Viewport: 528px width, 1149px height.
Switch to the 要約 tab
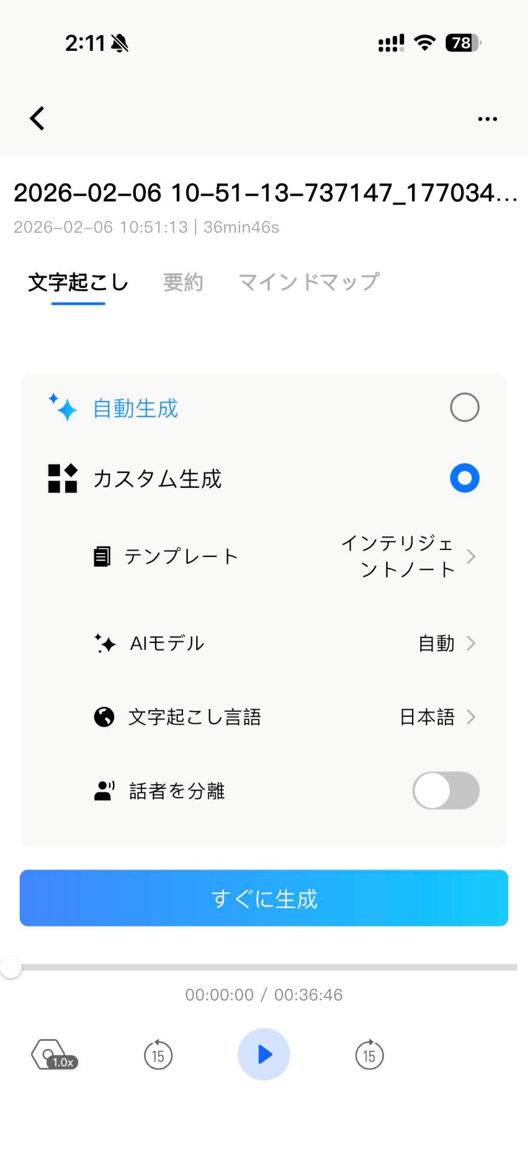[x=184, y=282]
